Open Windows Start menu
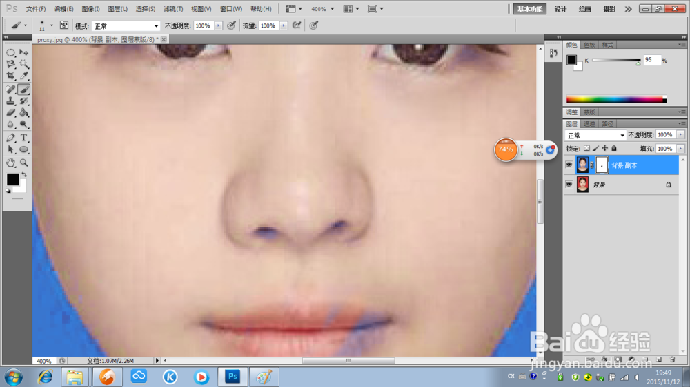This screenshot has width=690, height=387. coord(14,377)
